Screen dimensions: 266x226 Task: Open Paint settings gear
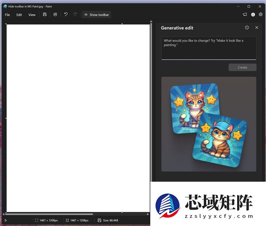(x=261, y=15)
